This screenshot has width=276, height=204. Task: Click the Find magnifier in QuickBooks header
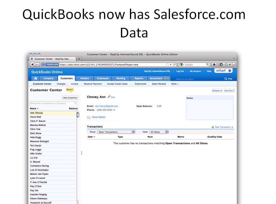coord(226,79)
